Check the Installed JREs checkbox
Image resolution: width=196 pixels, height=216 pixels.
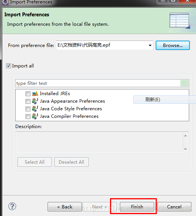[28, 94]
